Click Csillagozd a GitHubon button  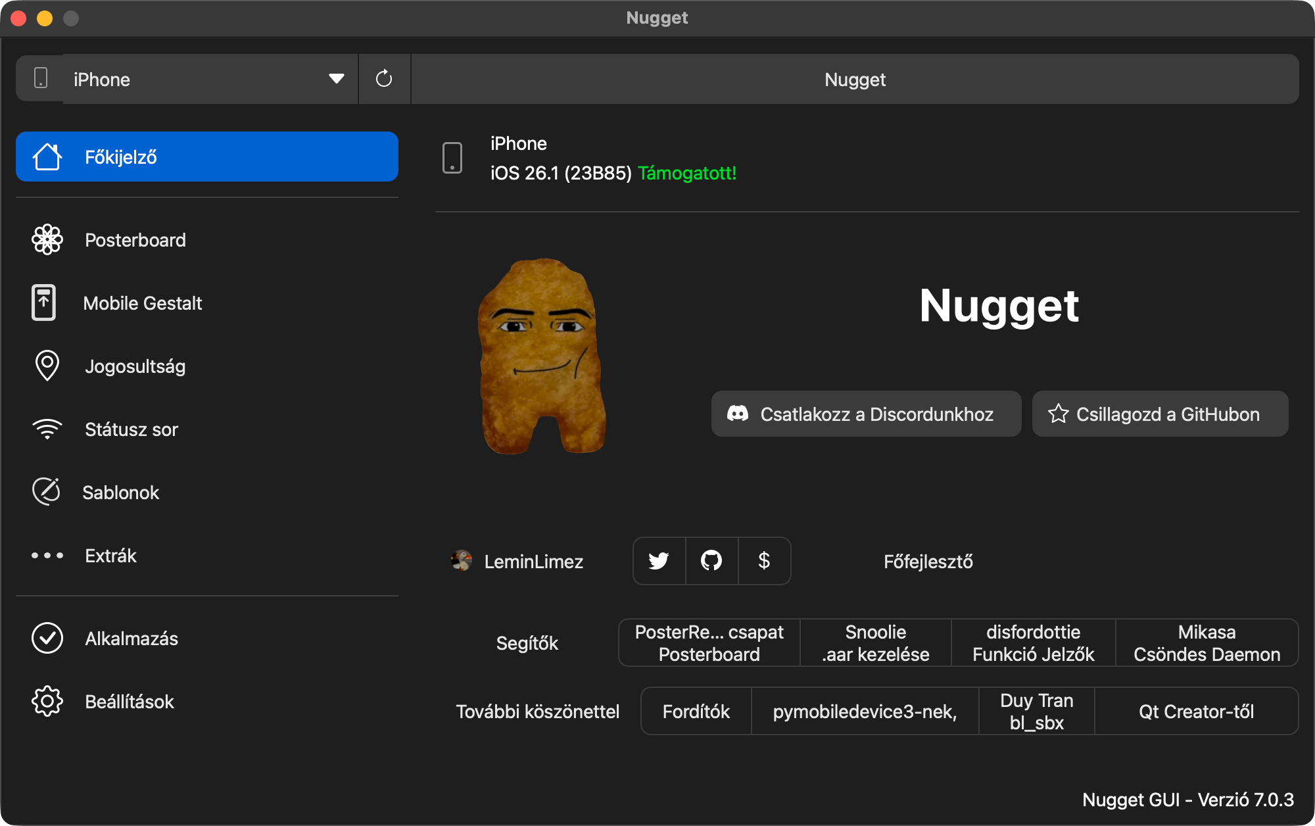coord(1160,414)
